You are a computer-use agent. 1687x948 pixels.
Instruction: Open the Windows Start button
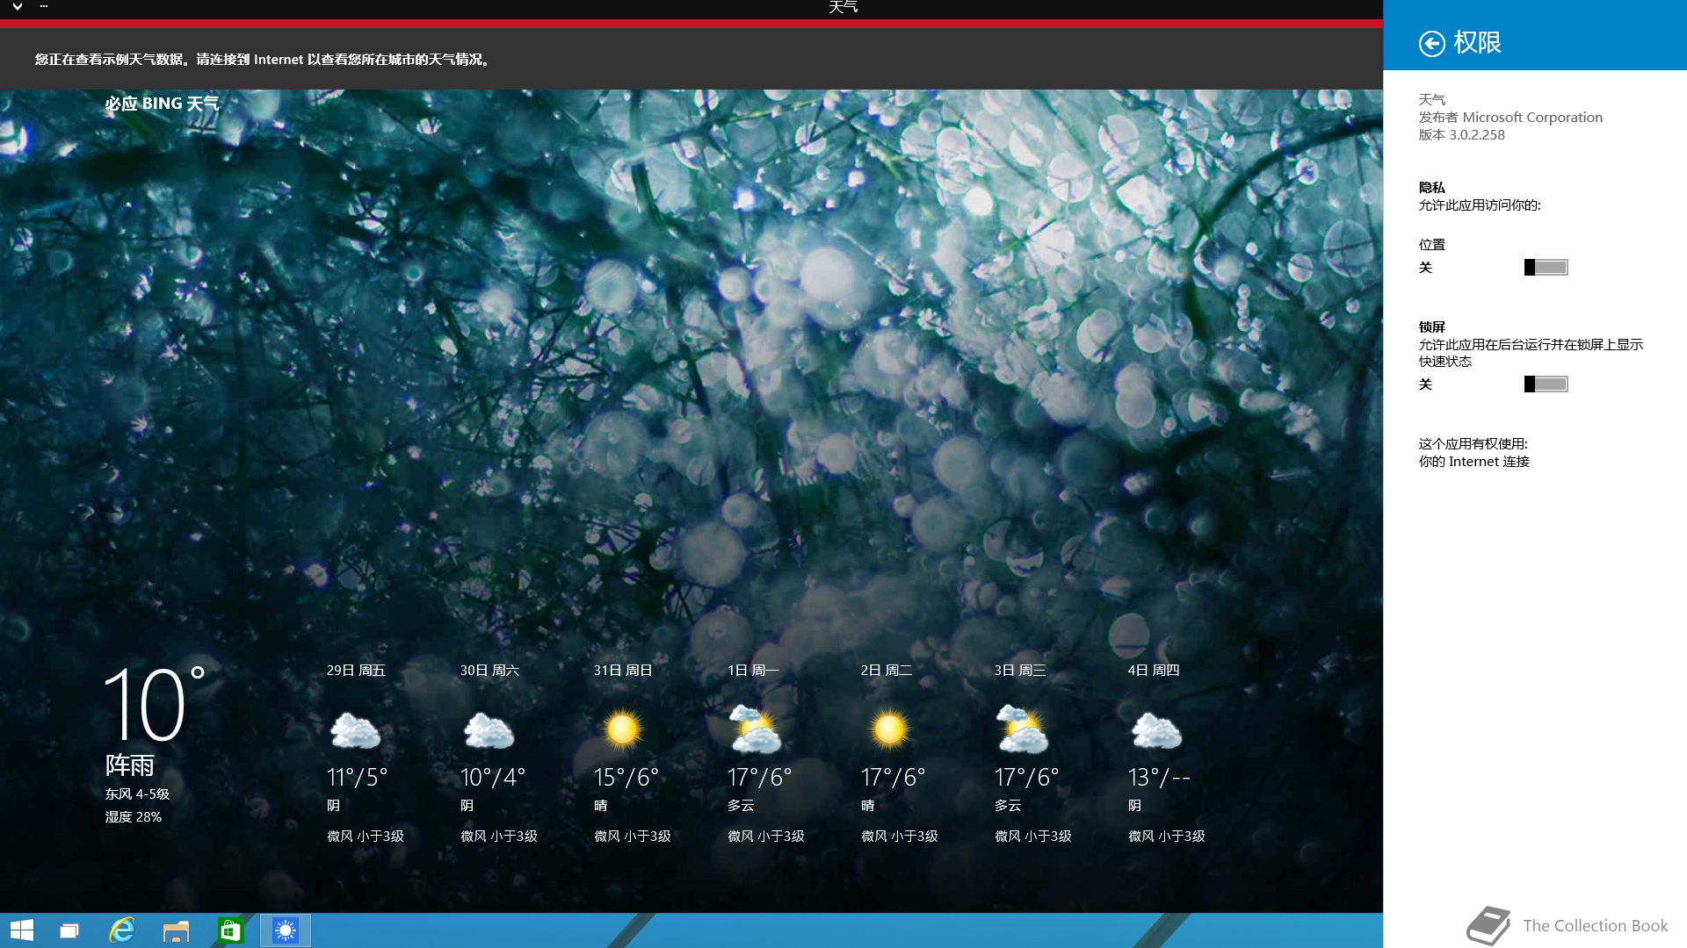[x=22, y=930]
